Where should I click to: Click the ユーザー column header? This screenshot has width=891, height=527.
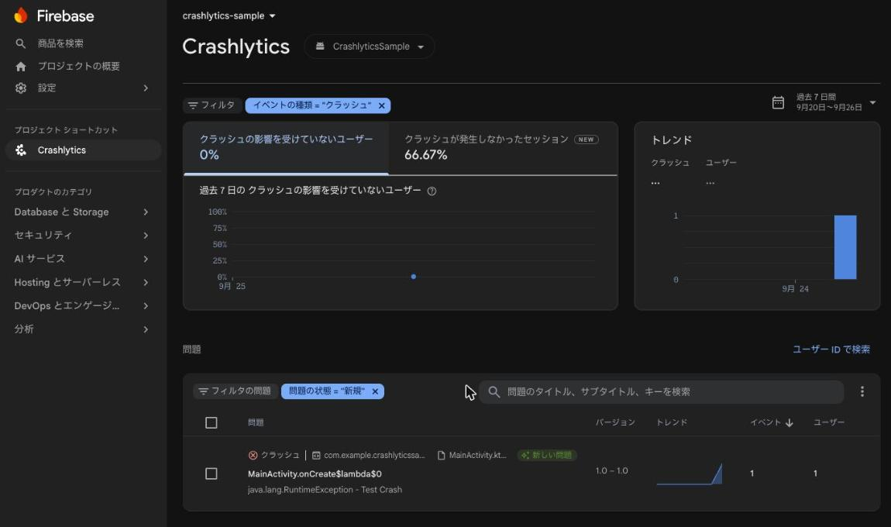pyautogui.click(x=829, y=422)
